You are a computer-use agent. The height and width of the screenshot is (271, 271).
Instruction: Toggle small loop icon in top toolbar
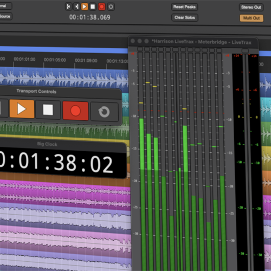(111, 7)
